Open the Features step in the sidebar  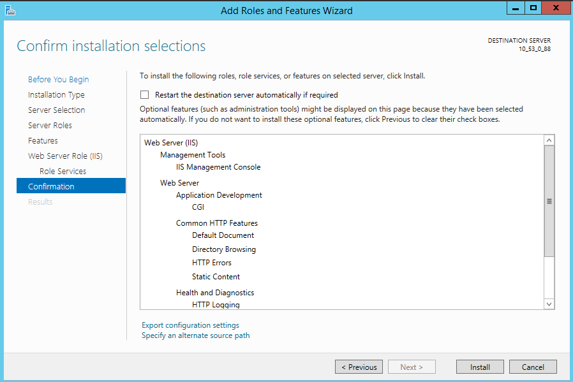[x=43, y=141]
